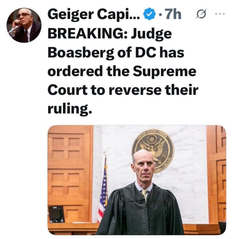
Task: Click the Grok slashed-circle icon
Action: 201,14
